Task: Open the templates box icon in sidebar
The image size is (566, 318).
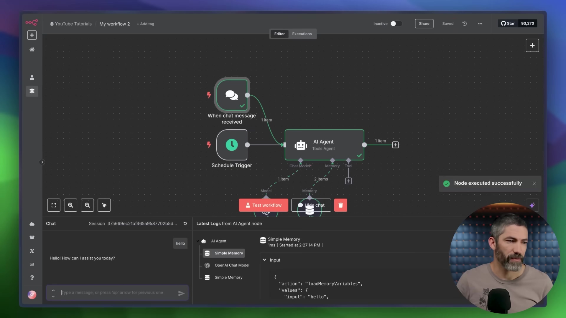Action: coord(32,237)
